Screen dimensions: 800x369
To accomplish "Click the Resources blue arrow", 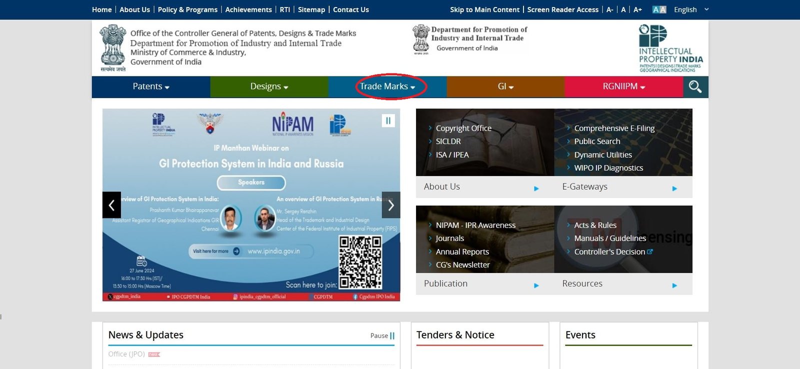I will coord(674,285).
